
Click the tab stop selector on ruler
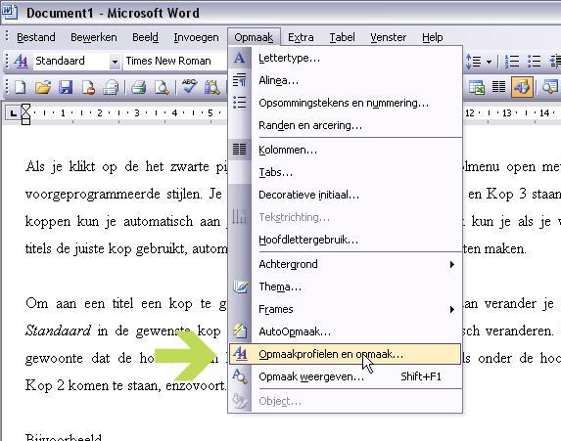[x=14, y=113]
